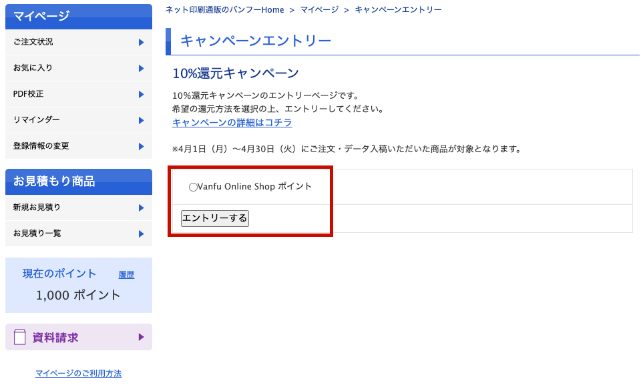Open the 資料請求 banner text

point(55,338)
